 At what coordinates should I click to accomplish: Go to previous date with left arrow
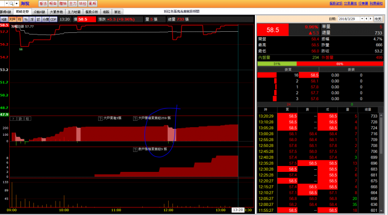[x=366, y=19]
